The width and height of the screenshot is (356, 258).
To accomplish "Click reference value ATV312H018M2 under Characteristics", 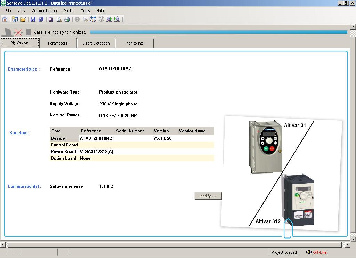I will click(x=115, y=68).
